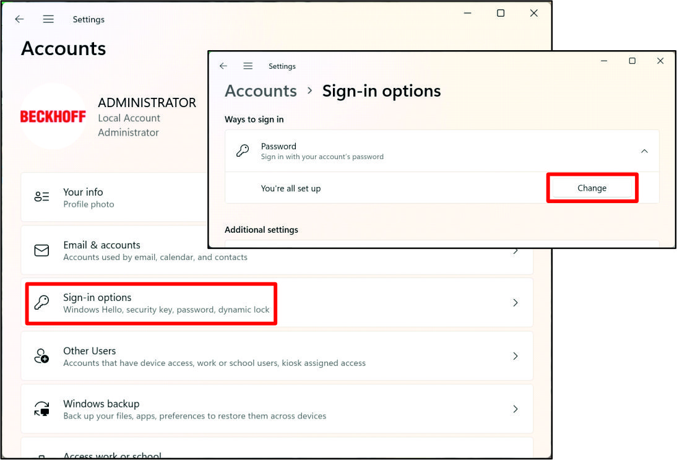Click the 'Local Account' text
Viewport: 677px width, 460px height.
(x=129, y=118)
